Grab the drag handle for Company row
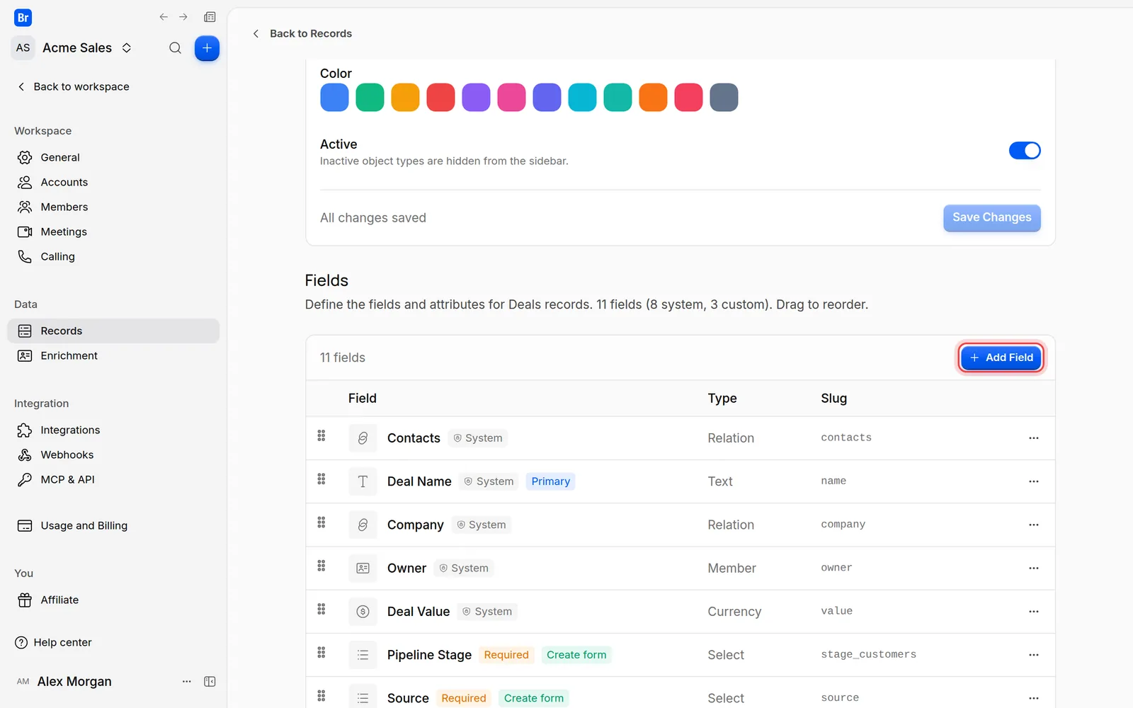1133x708 pixels. 321,523
